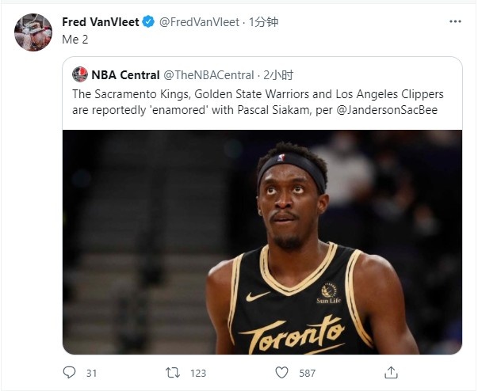Click the 31 replies count
The width and height of the screenshot is (478, 391).
click(91, 373)
